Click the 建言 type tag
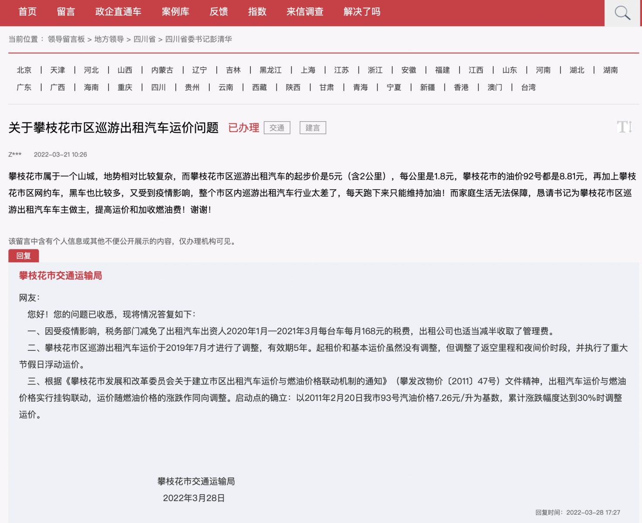 click(x=313, y=128)
